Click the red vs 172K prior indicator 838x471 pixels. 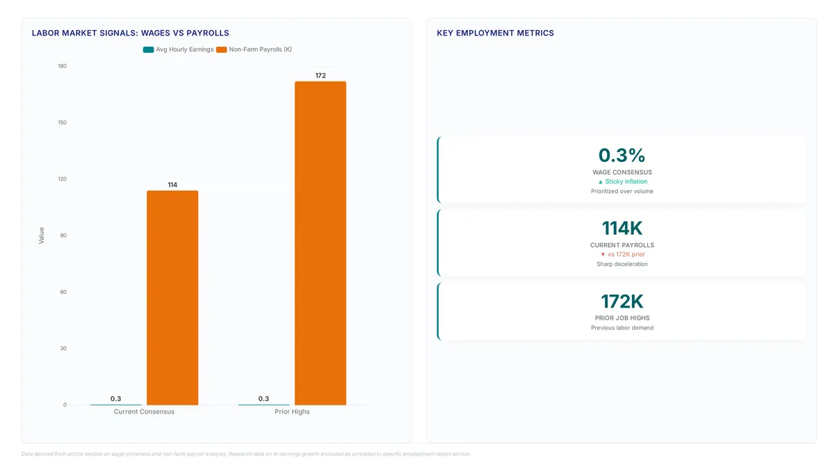tap(622, 255)
